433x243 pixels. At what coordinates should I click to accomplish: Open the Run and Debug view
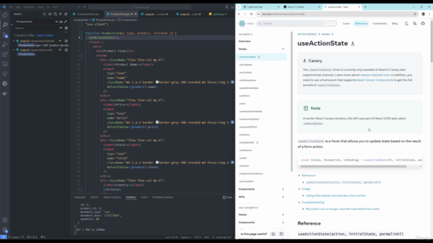pyautogui.click(x=5, y=45)
